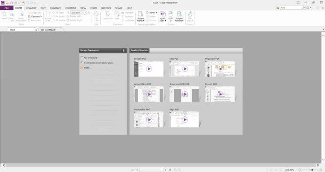Switch to the COMMENT ribbon tab
The width and height of the screenshot is (325, 172).
click(x=71, y=8)
